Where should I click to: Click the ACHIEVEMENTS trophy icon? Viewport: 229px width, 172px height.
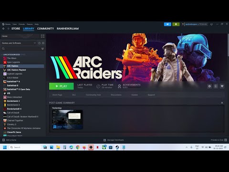(x=119, y=86)
